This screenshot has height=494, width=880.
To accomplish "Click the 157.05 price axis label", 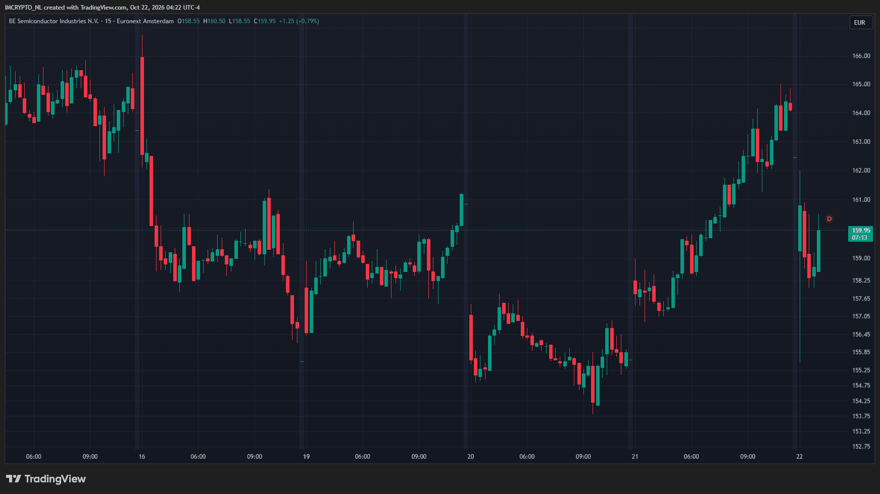I will (861, 316).
